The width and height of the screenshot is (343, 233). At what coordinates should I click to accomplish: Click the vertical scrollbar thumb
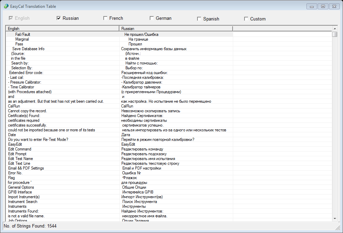[x=334, y=34]
